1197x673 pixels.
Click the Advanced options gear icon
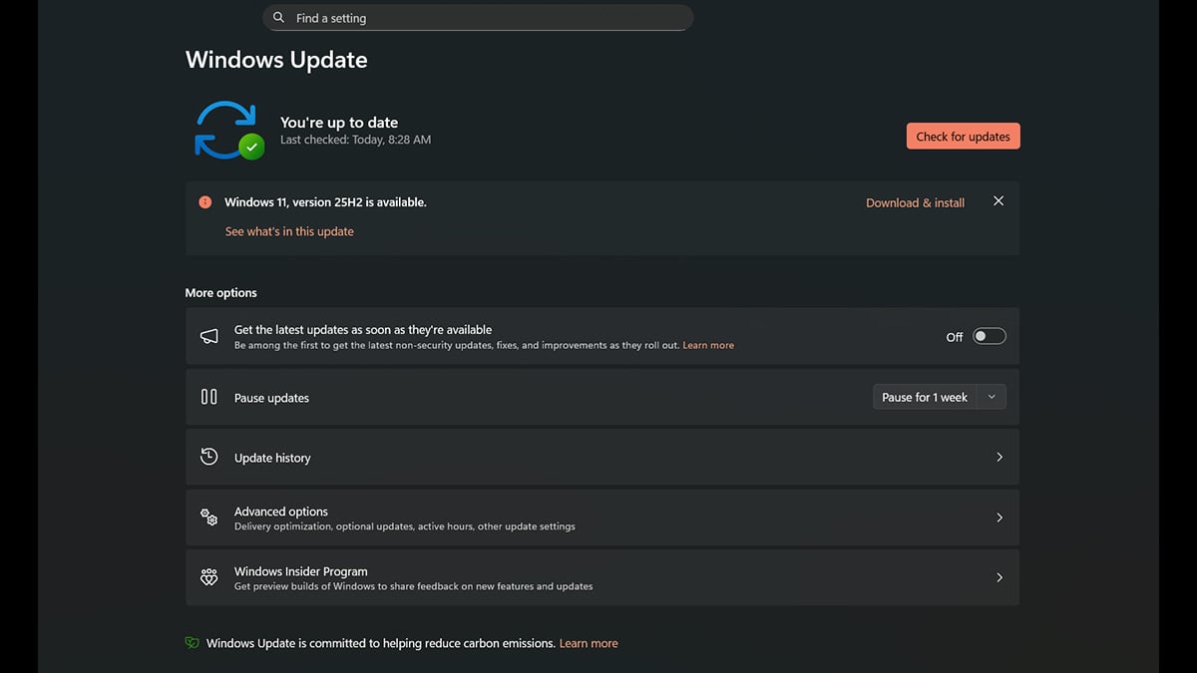[208, 516]
